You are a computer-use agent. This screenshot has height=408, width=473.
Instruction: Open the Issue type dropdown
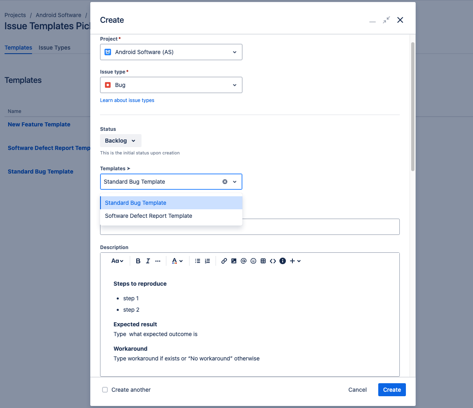click(x=171, y=85)
